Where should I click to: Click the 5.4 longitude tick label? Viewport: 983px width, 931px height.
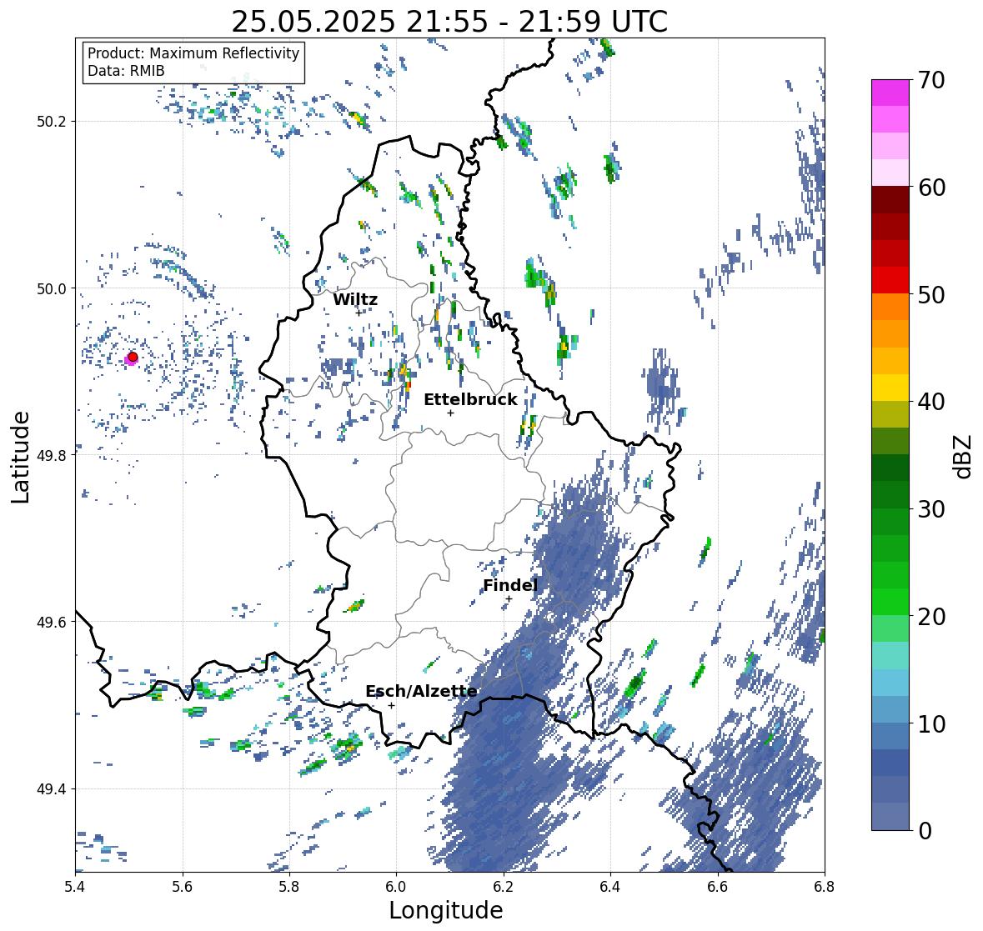pyautogui.click(x=75, y=886)
